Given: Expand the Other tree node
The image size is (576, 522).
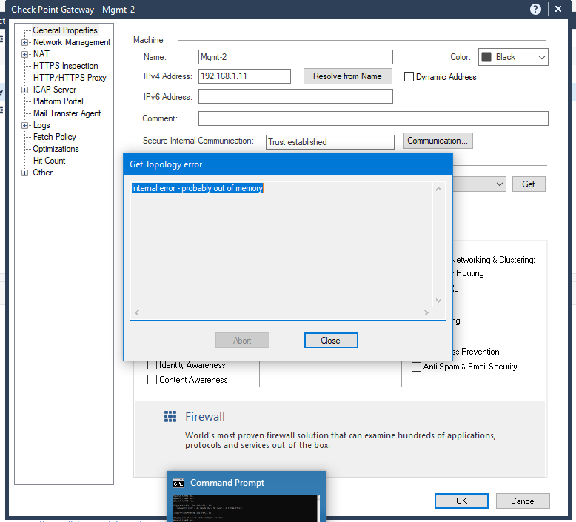Looking at the screenshot, I should click(24, 173).
